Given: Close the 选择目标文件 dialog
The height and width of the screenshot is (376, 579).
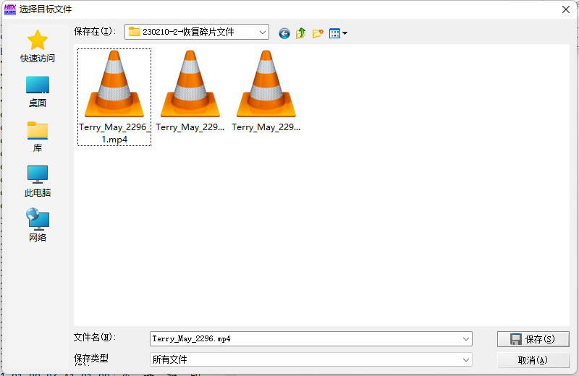Looking at the screenshot, I should (566, 9).
